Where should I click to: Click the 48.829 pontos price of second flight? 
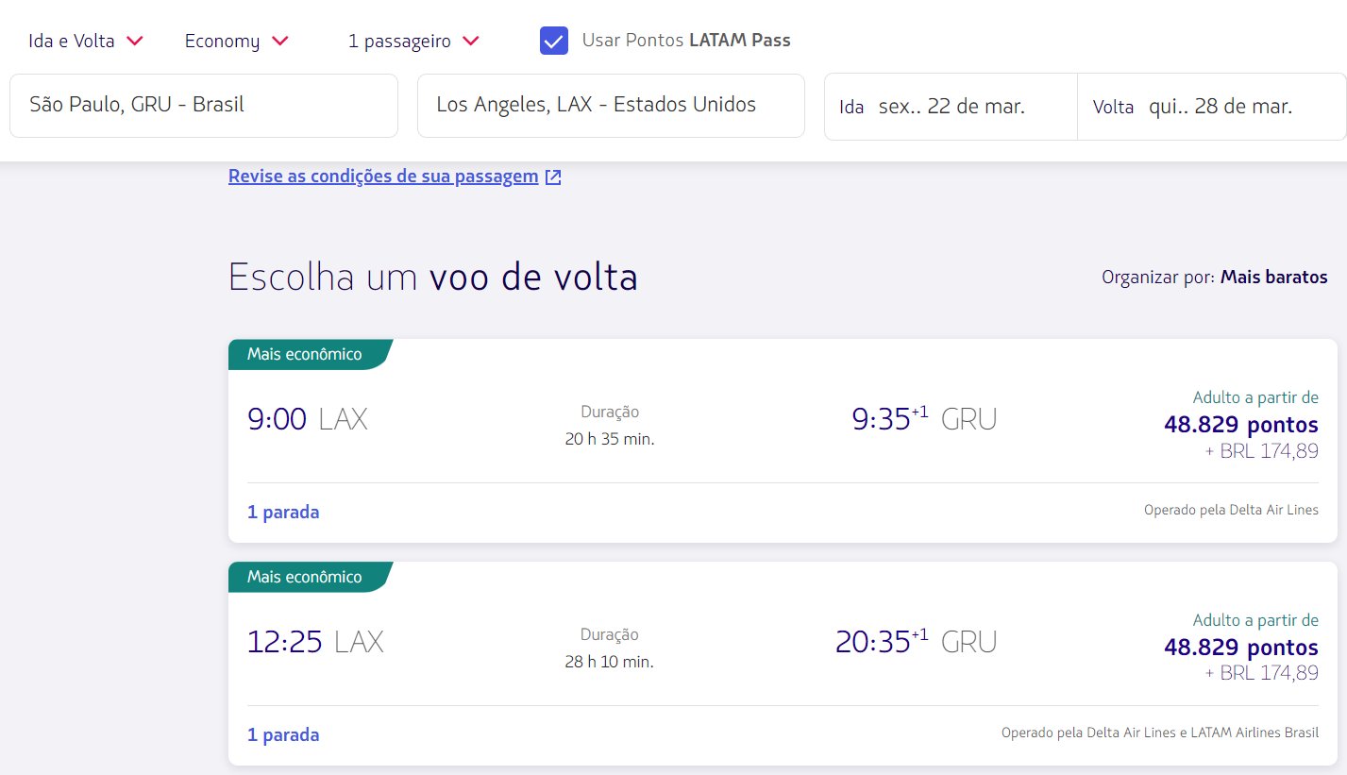(1241, 648)
